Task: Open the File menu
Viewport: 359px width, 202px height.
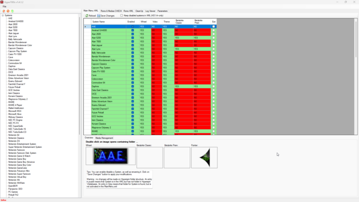Action: (4, 7)
